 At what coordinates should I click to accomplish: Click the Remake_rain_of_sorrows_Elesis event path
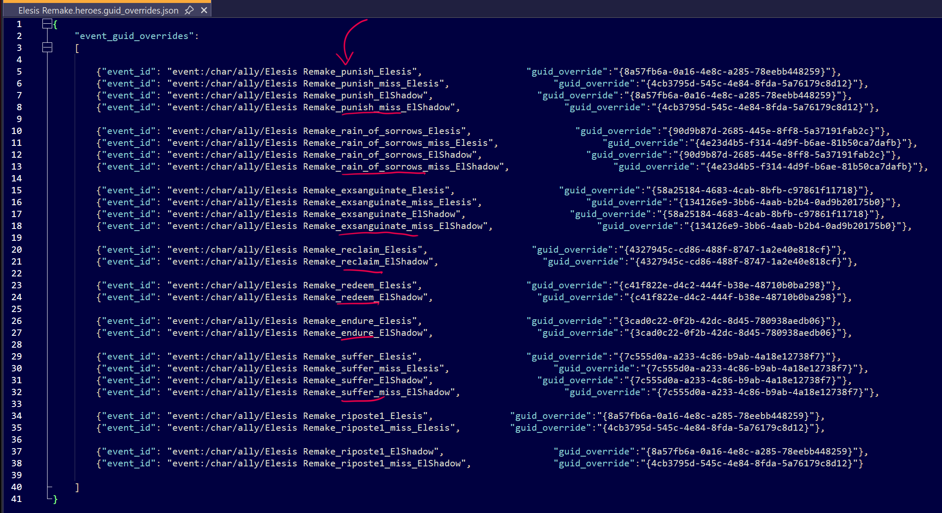point(317,131)
